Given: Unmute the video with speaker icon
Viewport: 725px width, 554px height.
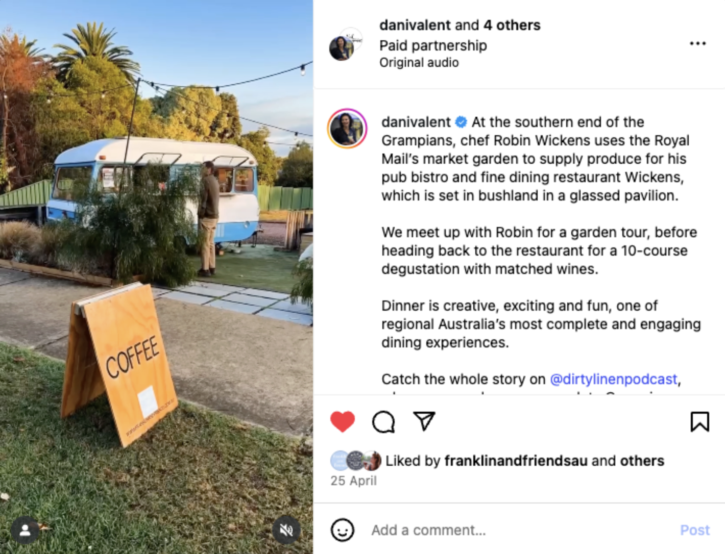Looking at the screenshot, I should point(286,531).
